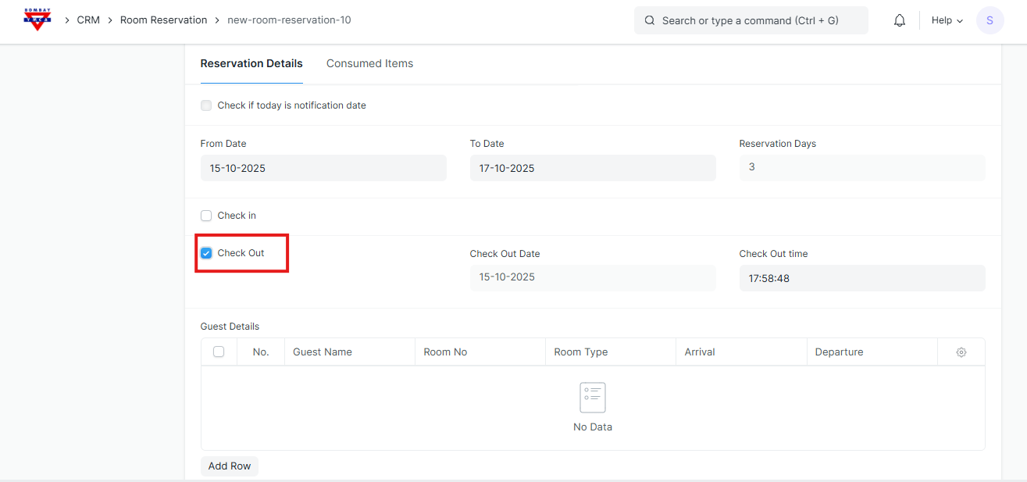Click the No Data placeholder icon
The height and width of the screenshot is (482, 1027).
pos(592,398)
